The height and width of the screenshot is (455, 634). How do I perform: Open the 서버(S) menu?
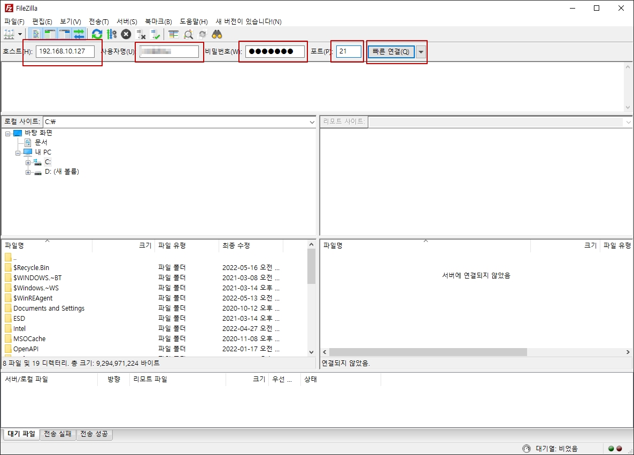pyautogui.click(x=127, y=21)
